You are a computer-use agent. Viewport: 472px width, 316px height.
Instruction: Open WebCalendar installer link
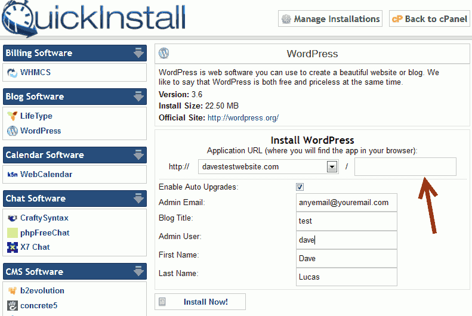pos(46,174)
